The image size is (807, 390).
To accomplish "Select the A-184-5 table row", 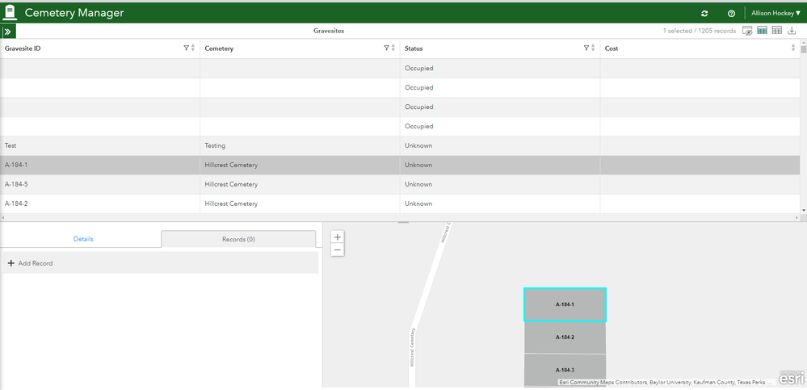I will pyautogui.click(x=400, y=184).
